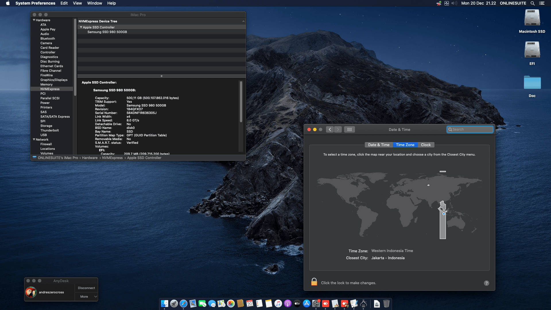Open System Preferences gear in dock
Screen dimensions: 551x310
point(316,303)
